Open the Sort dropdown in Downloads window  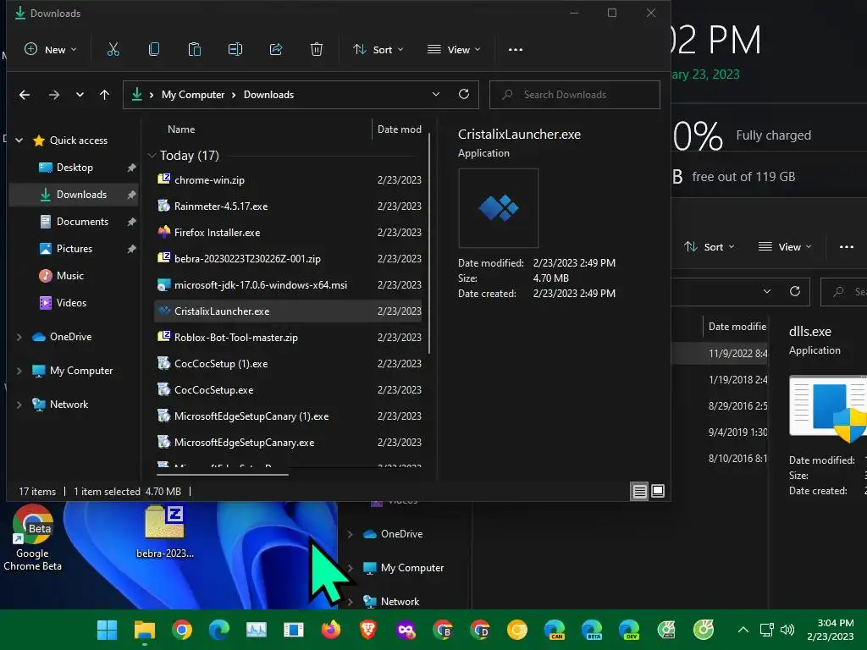pyautogui.click(x=378, y=50)
